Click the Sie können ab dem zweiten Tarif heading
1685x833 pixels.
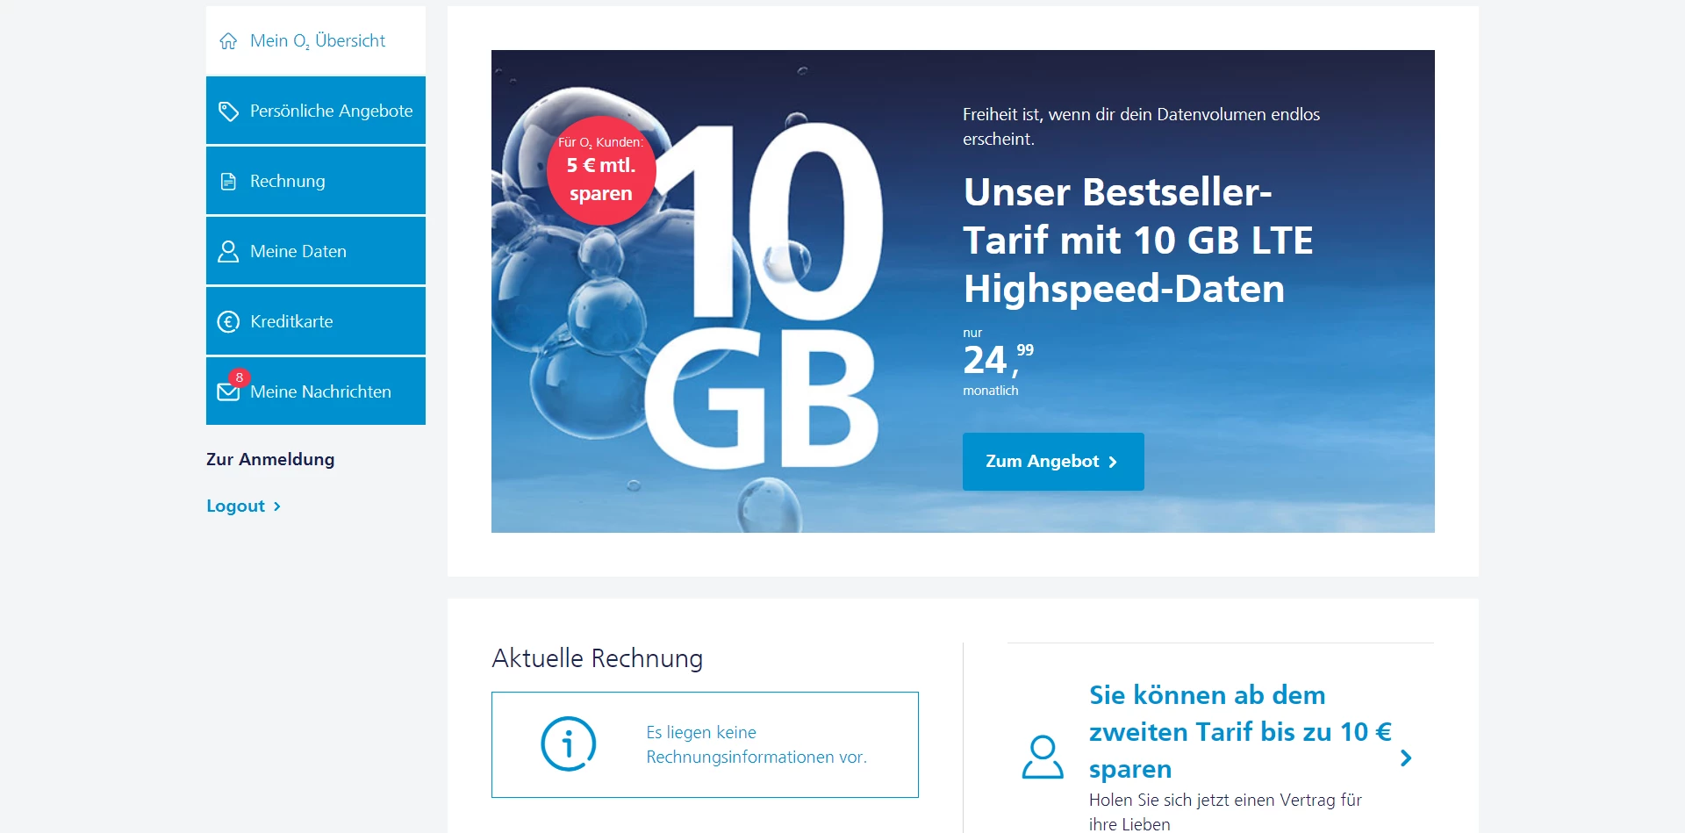click(1240, 732)
